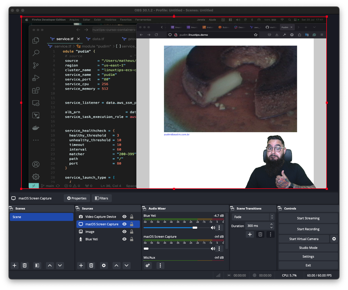The height and width of the screenshot is (290, 348).
Task: Delete the scene transition trash icon
Action: 260,234
